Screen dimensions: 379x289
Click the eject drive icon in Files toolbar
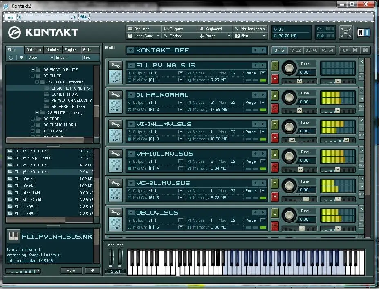[x=22, y=58]
